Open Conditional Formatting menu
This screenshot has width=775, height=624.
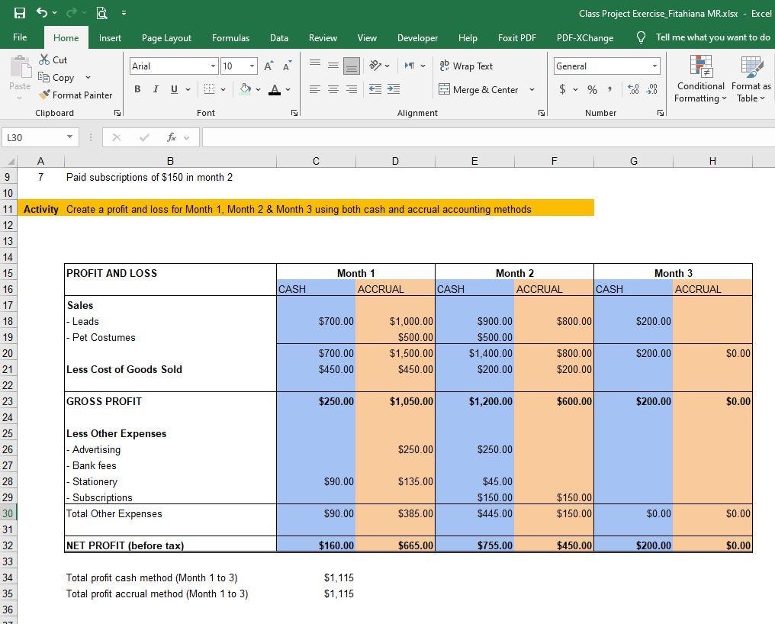pyautogui.click(x=700, y=79)
